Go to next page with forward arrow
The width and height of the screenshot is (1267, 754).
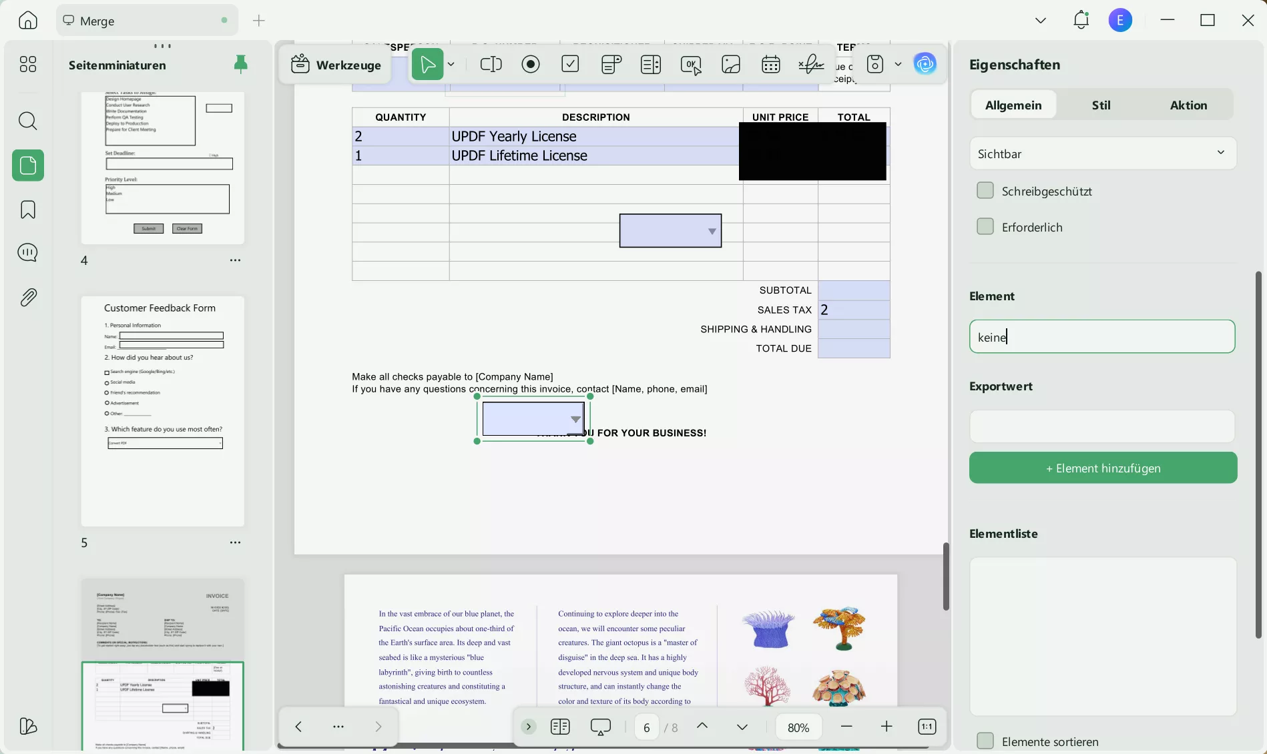click(378, 727)
